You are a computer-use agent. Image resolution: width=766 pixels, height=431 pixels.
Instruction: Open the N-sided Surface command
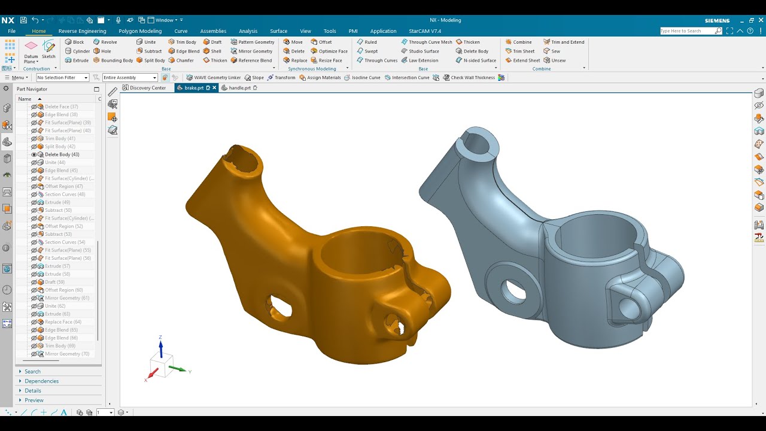tap(476, 60)
